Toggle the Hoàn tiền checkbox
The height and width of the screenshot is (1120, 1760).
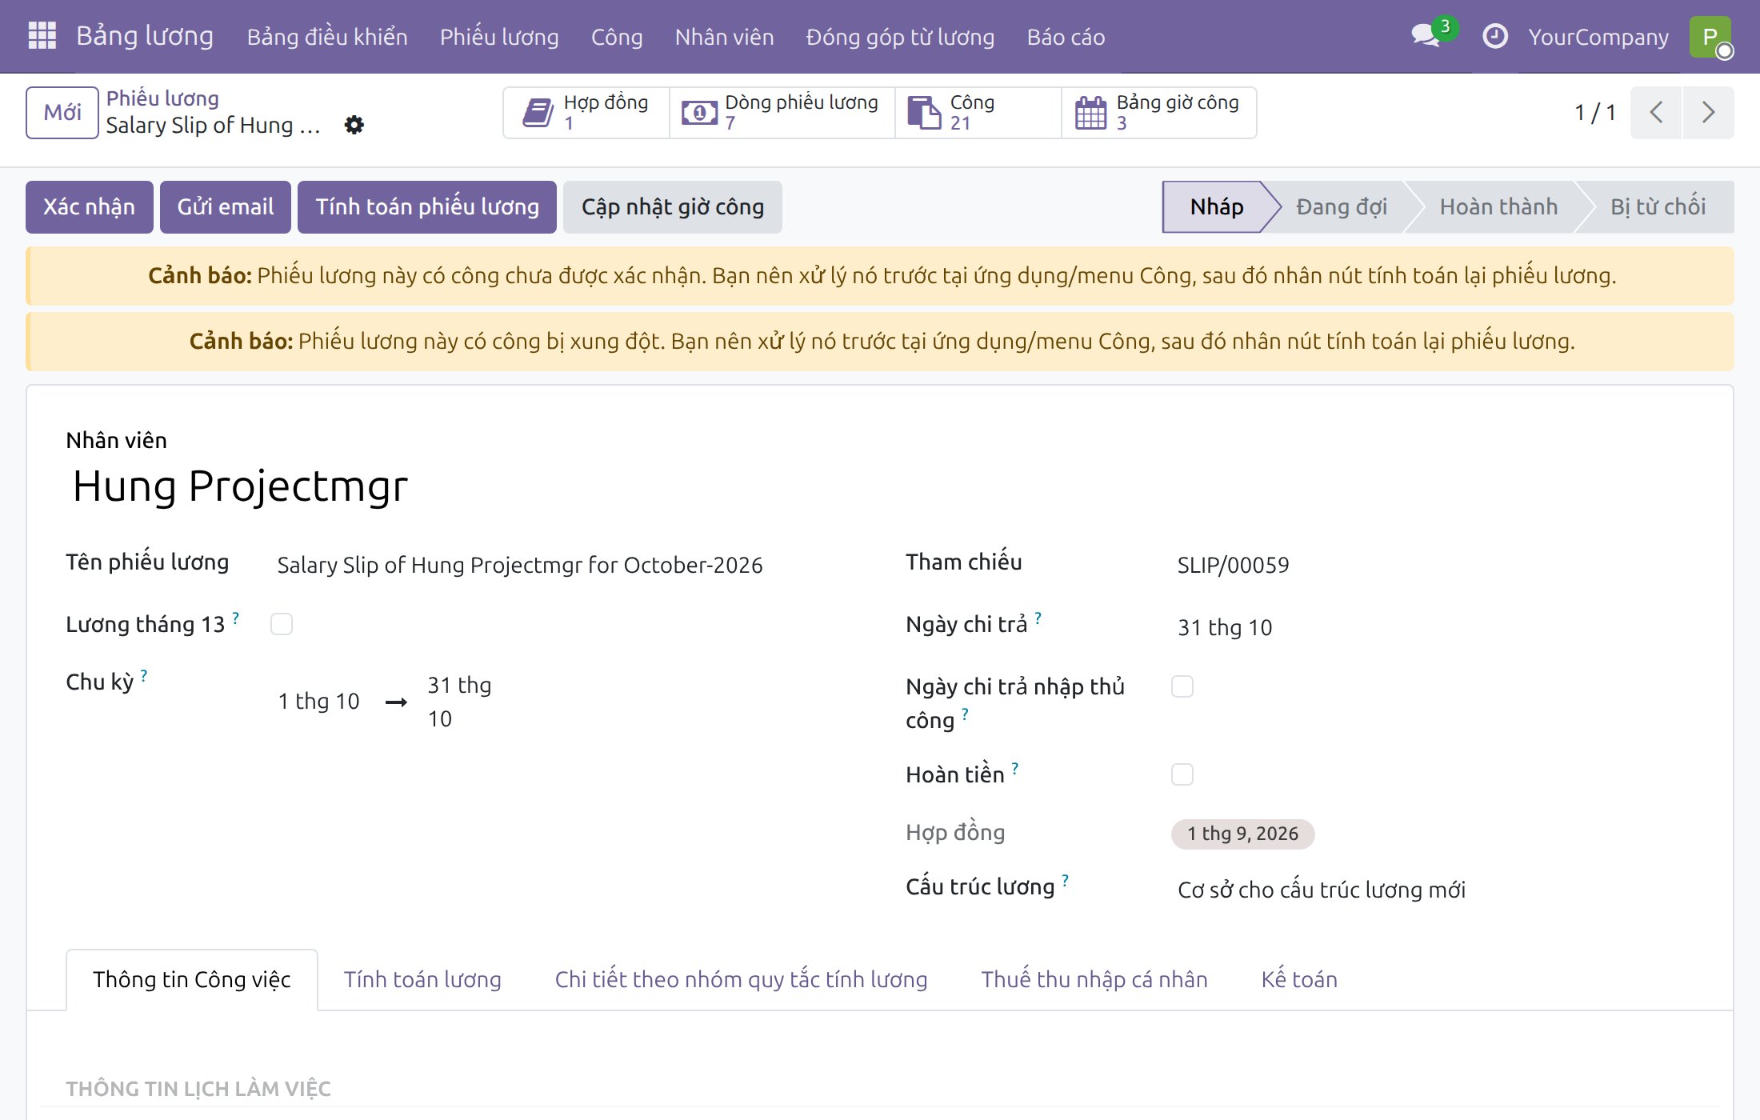click(1182, 774)
